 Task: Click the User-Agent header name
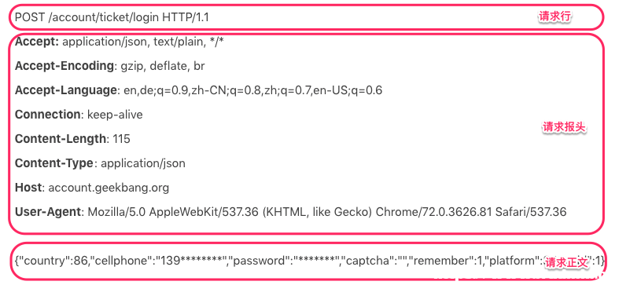48,212
